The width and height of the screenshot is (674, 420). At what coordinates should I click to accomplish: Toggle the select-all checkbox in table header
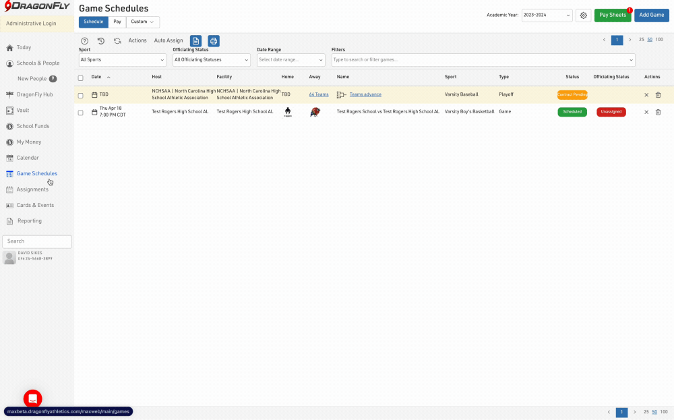[x=81, y=78]
